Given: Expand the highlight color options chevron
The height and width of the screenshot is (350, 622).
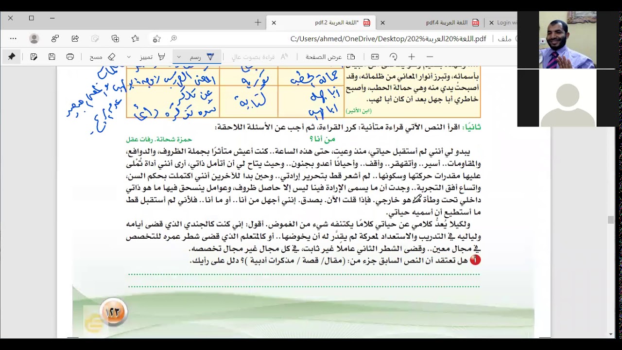Looking at the screenshot, I should pos(129,57).
